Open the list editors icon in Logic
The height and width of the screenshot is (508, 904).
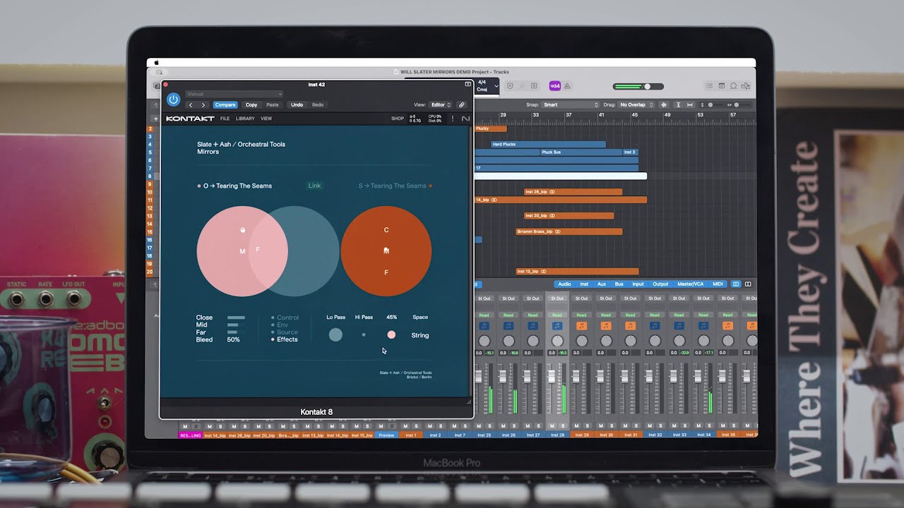click(x=709, y=86)
